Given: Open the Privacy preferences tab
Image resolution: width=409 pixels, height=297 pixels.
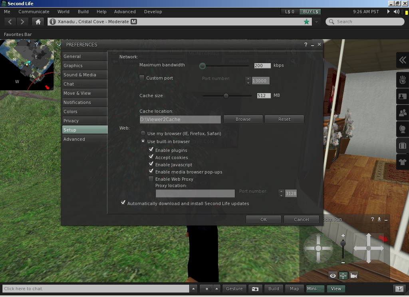Looking at the screenshot, I should 85,121.
